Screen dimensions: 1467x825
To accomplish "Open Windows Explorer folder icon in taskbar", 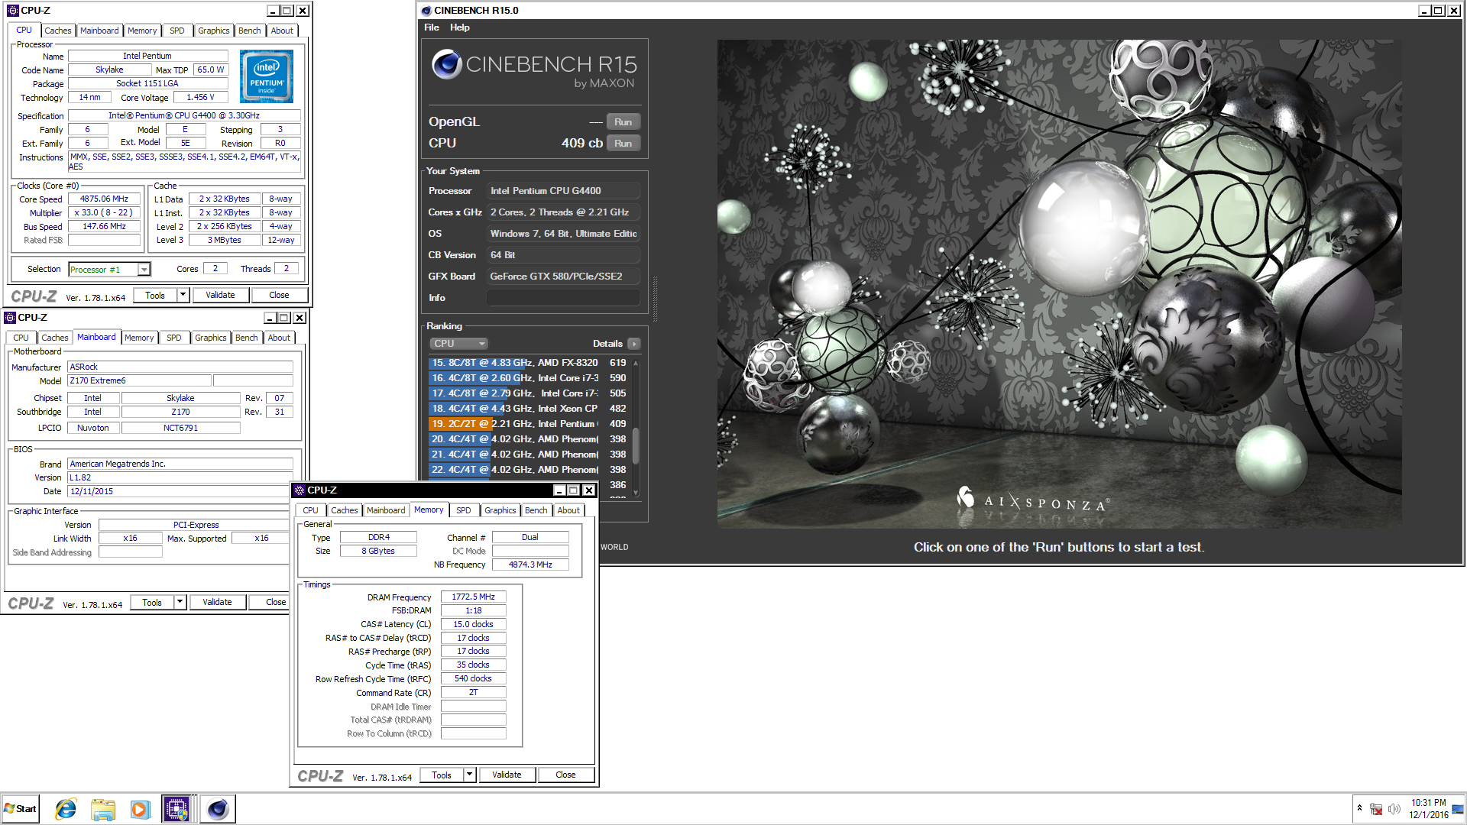I will (x=102, y=809).
